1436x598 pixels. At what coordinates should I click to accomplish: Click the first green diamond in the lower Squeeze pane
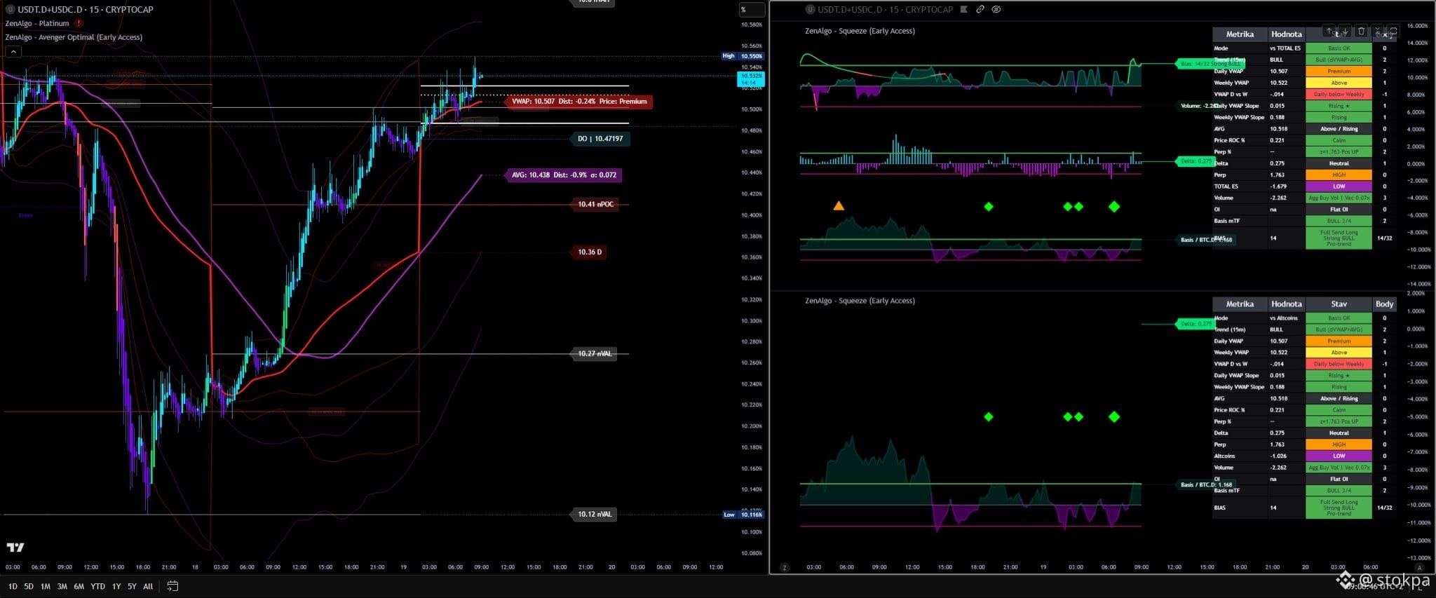pos(989,417)
